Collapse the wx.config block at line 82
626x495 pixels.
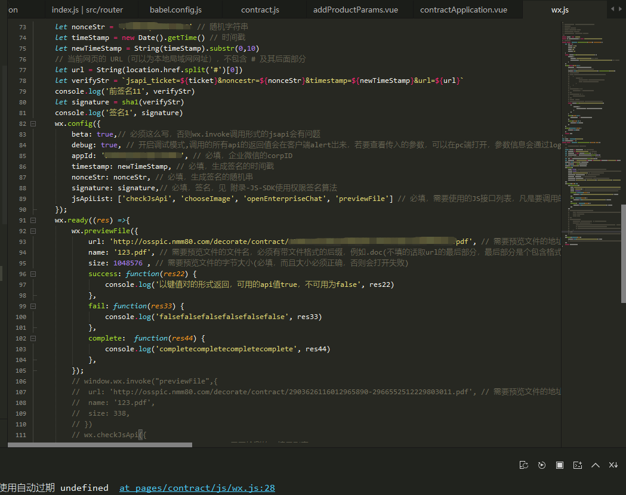pyautogui.click(x=33, y=123)
